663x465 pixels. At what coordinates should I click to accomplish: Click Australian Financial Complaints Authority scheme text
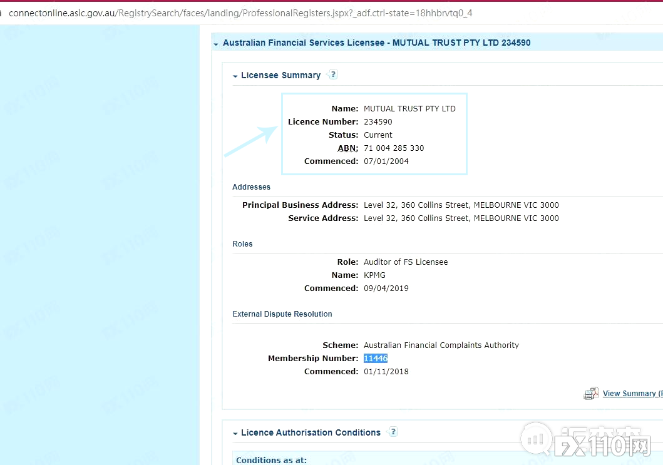click(441, 345)
